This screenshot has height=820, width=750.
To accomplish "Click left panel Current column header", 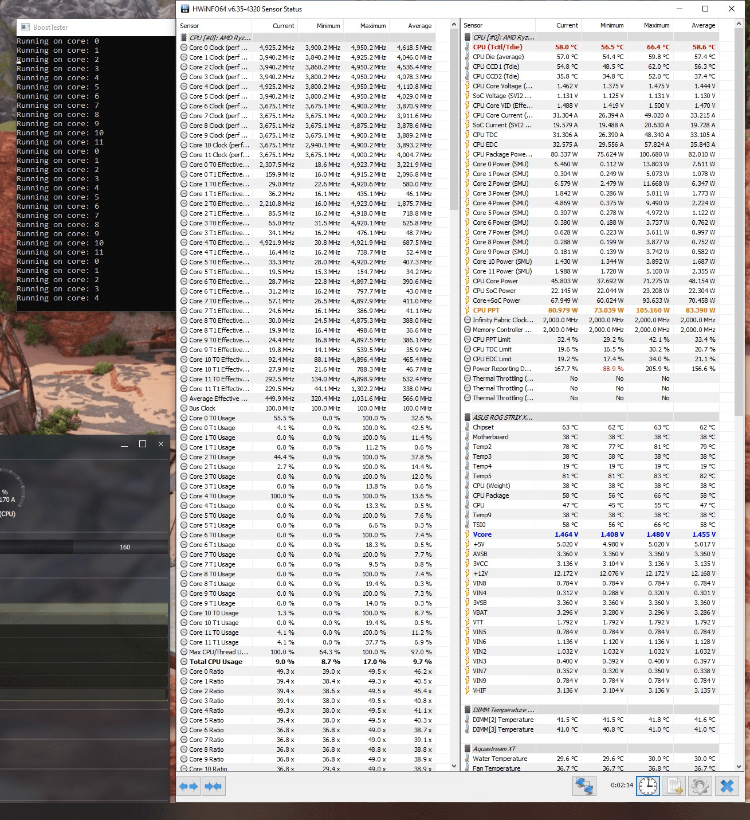I will pyautogui.click(x=274, y=26).
